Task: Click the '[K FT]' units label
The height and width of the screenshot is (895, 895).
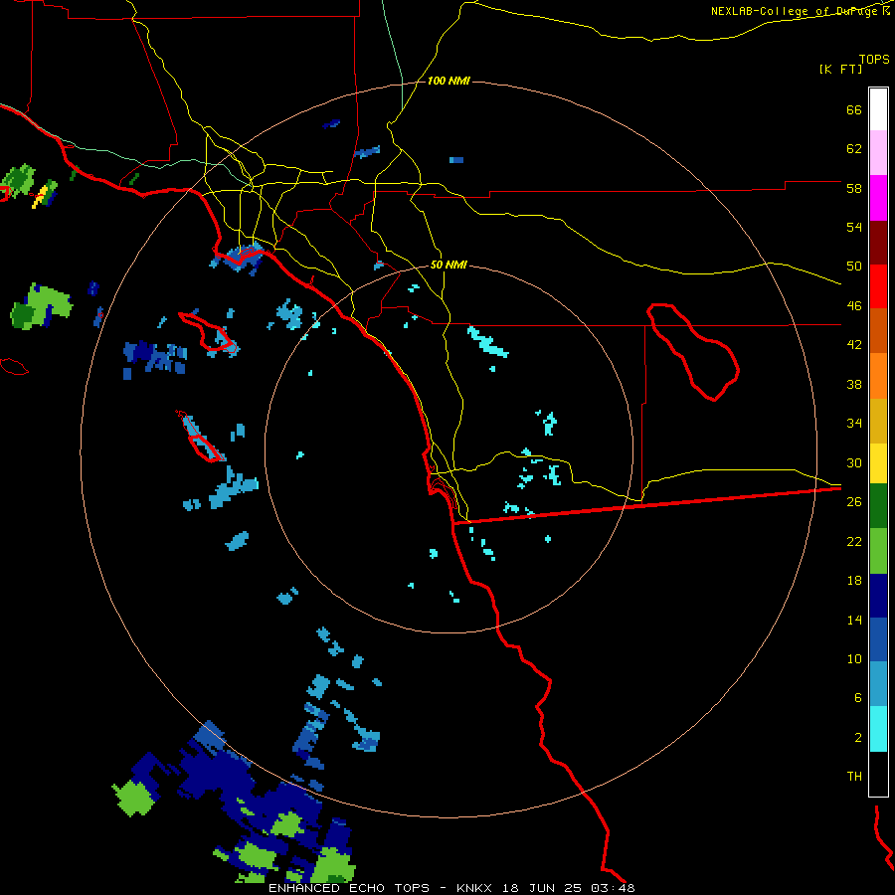Action: 840,70
